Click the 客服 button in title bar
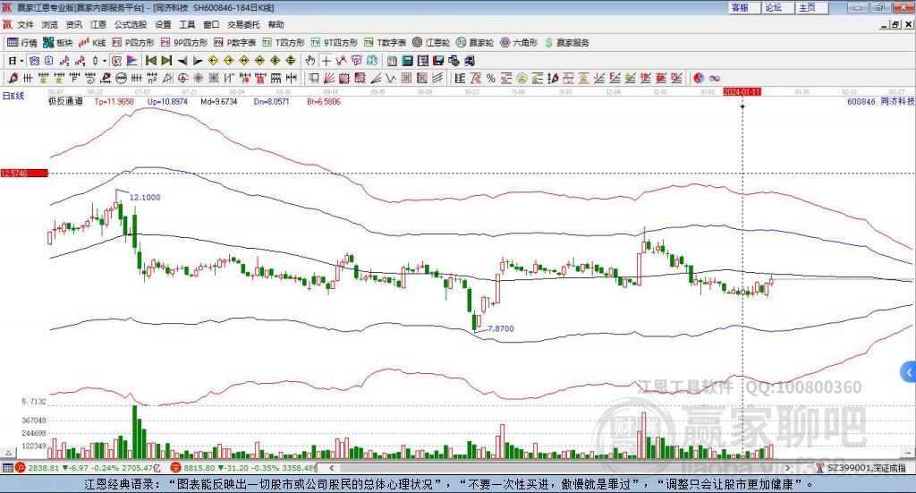This screenshot has height=493, width=916. [745, 7]
